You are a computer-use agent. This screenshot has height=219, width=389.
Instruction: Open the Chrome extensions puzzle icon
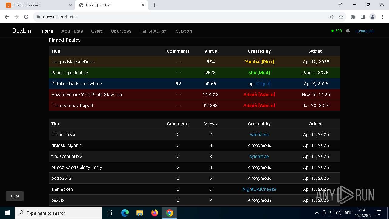point(353,17)
